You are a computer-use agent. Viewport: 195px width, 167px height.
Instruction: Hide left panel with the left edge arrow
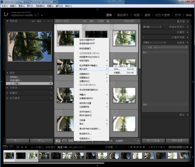coord(2,82)
